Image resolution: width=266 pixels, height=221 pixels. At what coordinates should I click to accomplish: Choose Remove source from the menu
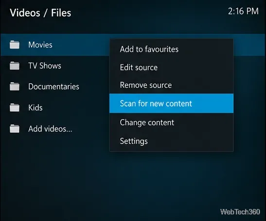click(171, 85)
